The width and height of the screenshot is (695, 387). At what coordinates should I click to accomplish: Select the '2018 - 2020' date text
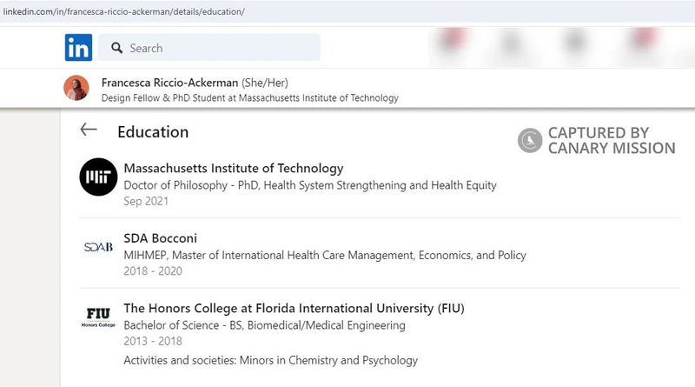[153, 271]
